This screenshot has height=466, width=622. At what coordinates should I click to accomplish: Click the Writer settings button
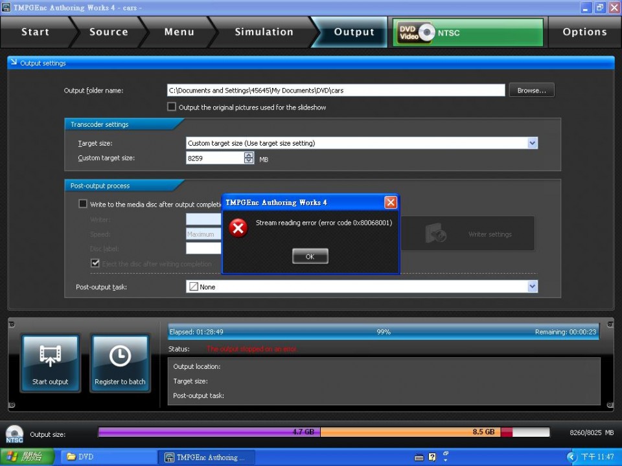click(x=468, y=234)
